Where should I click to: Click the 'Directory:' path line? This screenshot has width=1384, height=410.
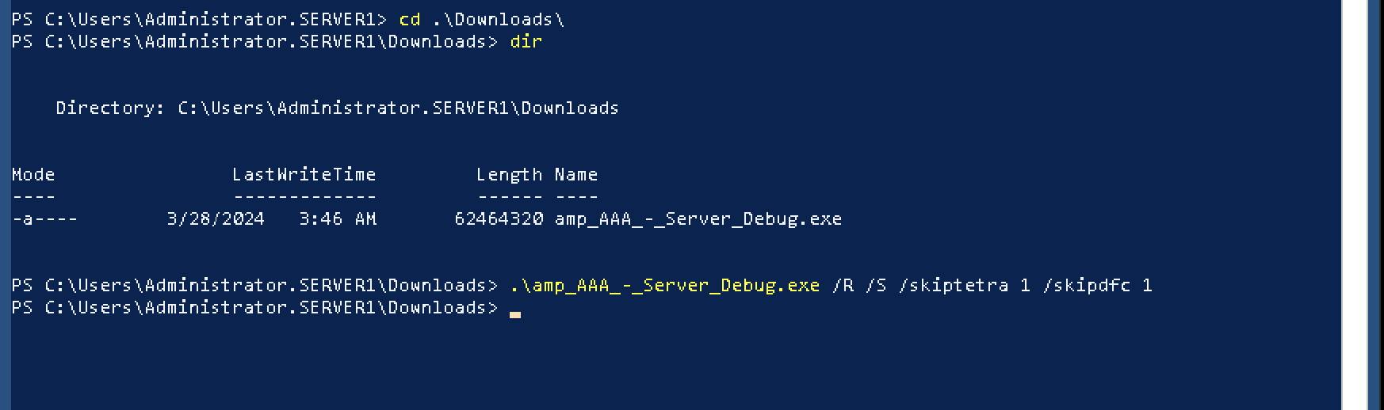337,108
